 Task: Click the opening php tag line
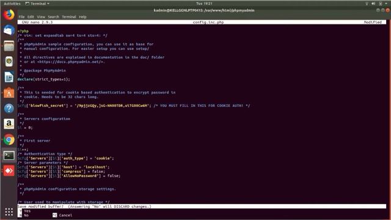tap(23, 31)
